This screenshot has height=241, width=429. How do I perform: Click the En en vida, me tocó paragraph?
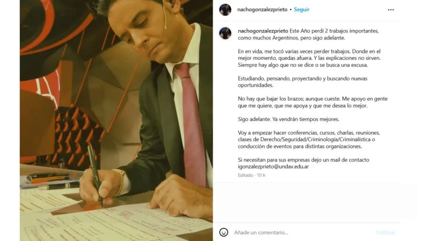[x=309, y=58]
